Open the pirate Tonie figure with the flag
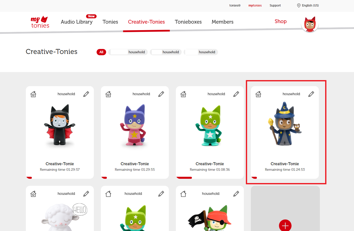This screenshot has width=354, height=231. pos(210,218)
